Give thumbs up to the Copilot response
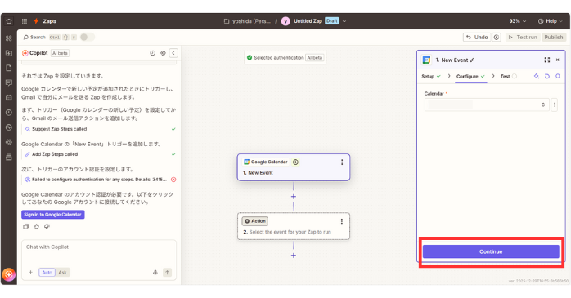Viewport: 571px width, 298px height. (x=36, y=226)
